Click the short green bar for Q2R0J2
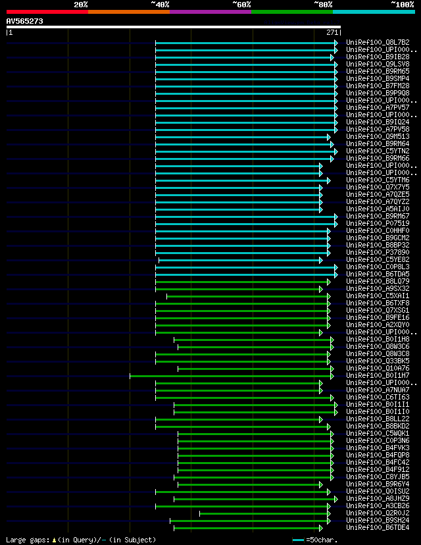Image resolution: width=421 pixels, height=545 pixels. point(264,513)
